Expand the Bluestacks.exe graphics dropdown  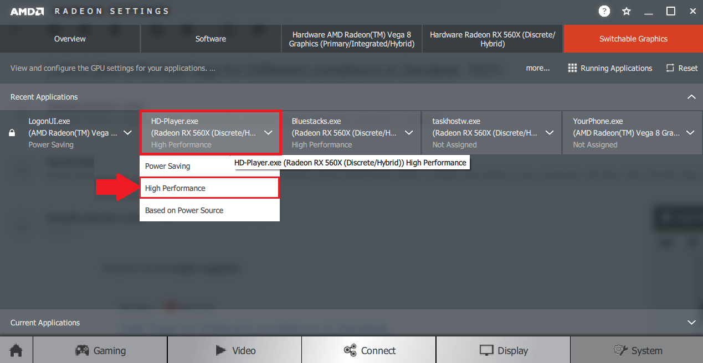(409, 133)
